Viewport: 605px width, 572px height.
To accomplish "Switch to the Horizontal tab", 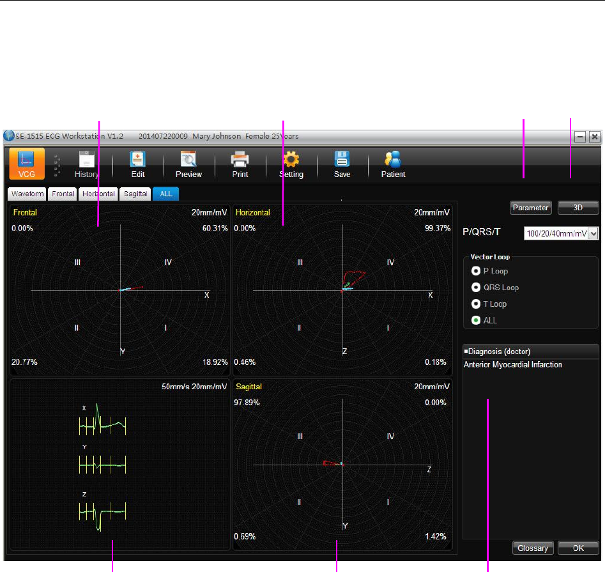I will (98, 194).
